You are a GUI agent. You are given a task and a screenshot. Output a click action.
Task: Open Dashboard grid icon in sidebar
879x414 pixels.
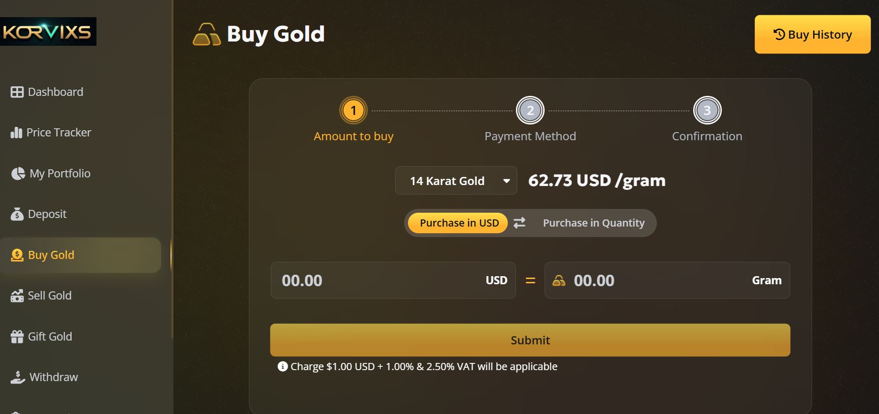point(17,92)
